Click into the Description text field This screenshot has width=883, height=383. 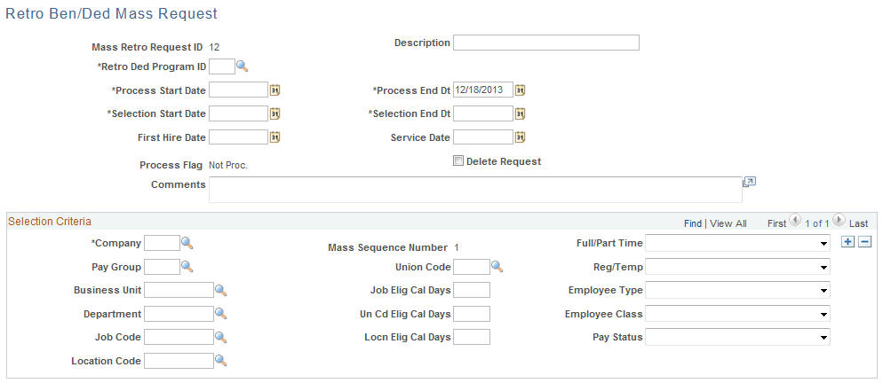pyautogui.click(x=546, y=43)
